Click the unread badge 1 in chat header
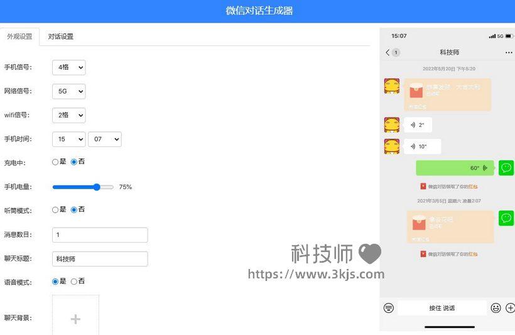 click(x=396, y=53)
